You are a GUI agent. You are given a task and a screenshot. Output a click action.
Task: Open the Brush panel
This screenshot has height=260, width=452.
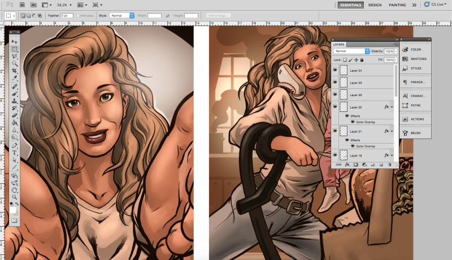(416, 133)
